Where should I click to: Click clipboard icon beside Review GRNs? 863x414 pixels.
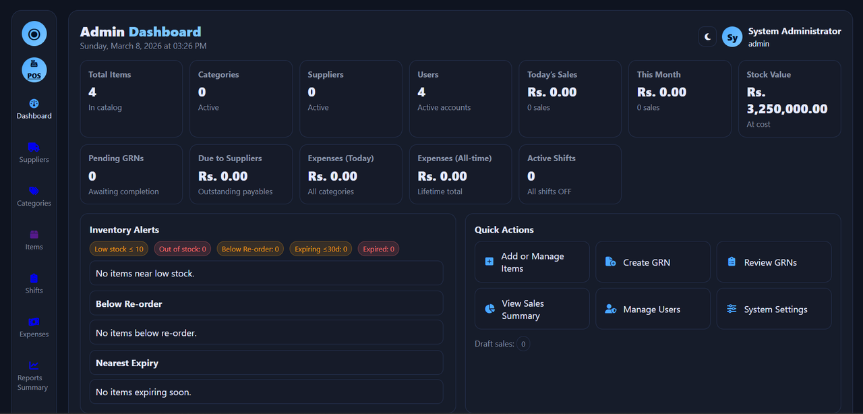[732, 262]
